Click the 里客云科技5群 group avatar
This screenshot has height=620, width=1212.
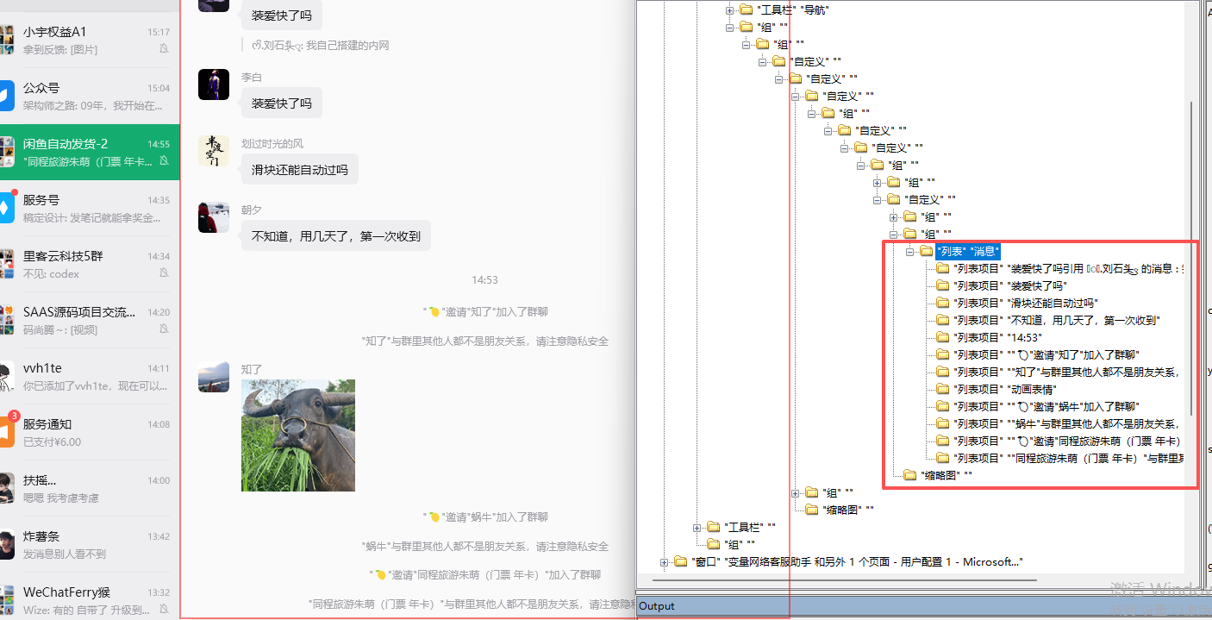point(6,264)
